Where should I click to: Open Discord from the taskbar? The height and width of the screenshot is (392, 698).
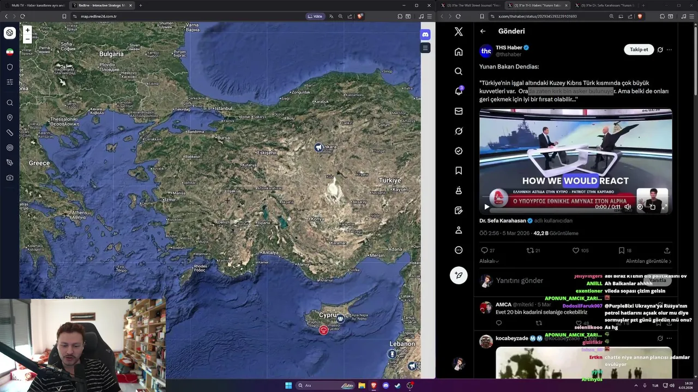click(x=386, y=385)
